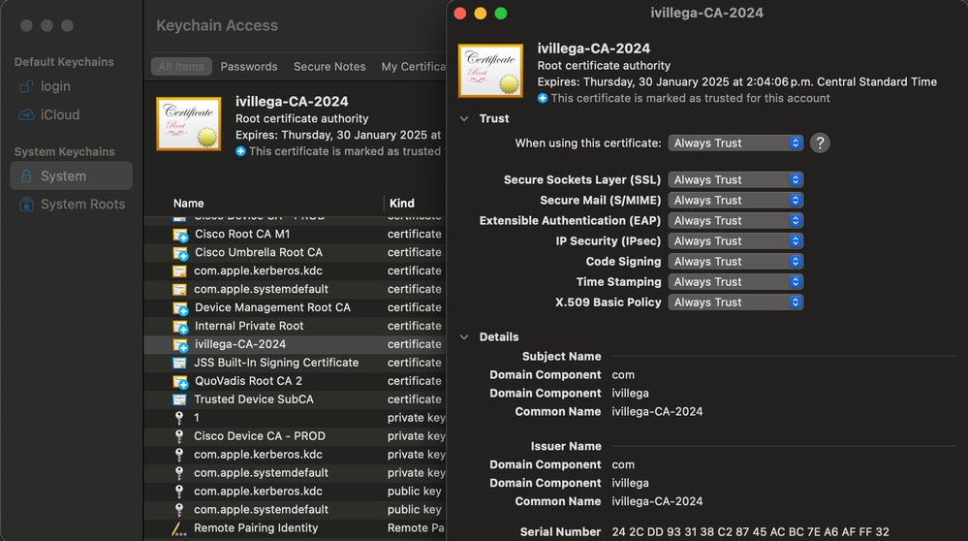Click the yellow minimize button of certificate window
This screenshot has width=968, height=541.
481,13
